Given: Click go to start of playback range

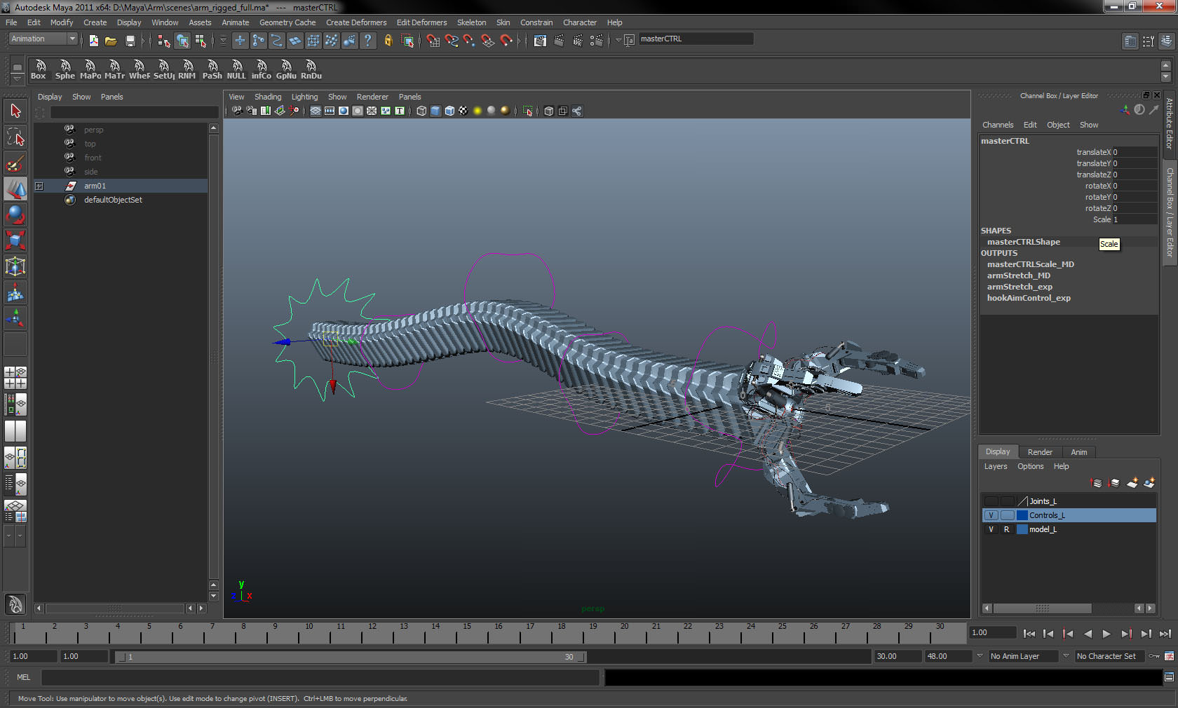Looking at the screenshot, I should 1029,634.
